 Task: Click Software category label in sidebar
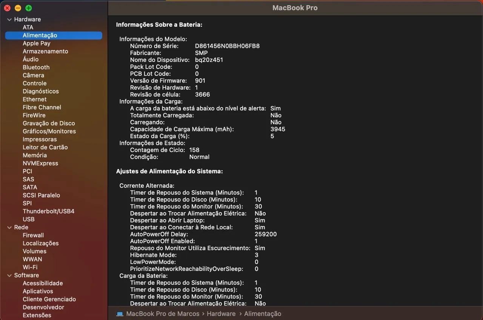click(x=26, y=275)
